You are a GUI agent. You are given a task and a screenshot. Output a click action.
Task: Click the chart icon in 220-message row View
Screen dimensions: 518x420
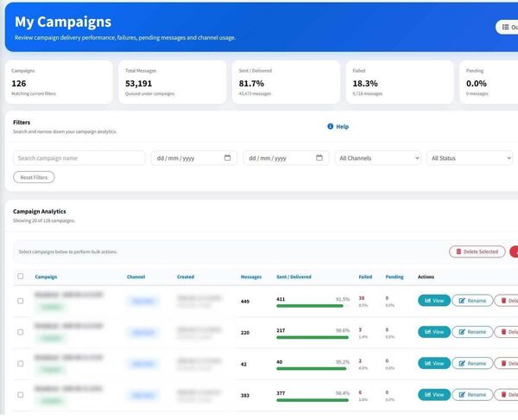click(x=428, y=332)
